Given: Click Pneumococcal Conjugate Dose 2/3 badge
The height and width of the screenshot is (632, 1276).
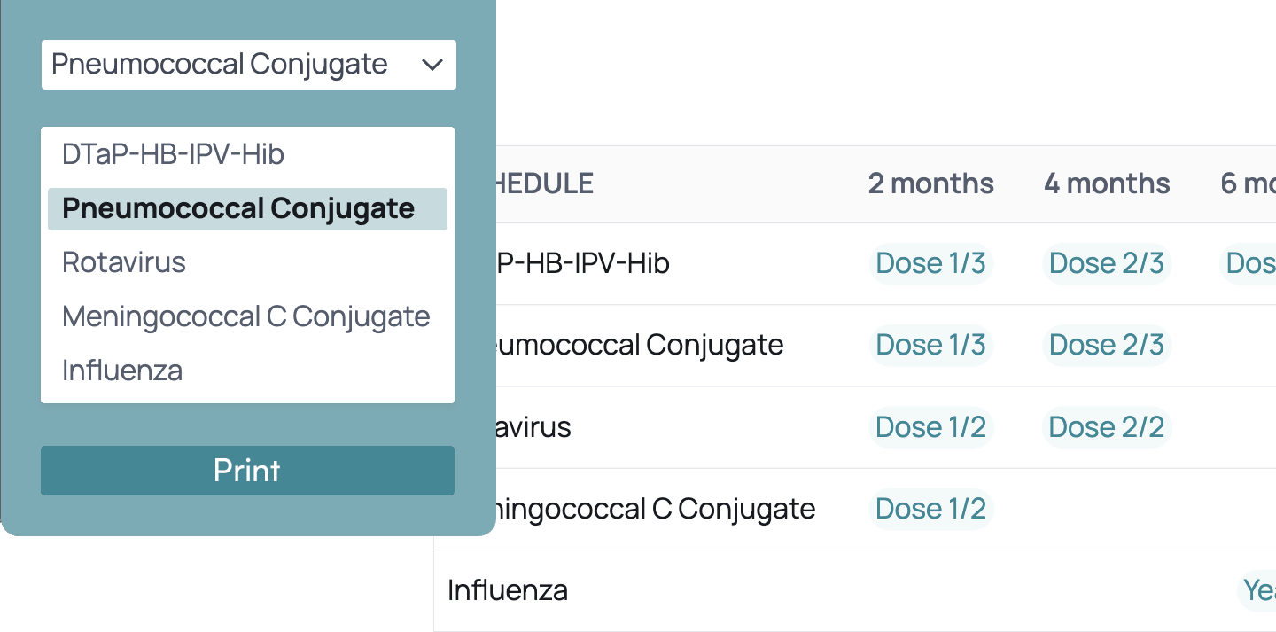Looking at the screenshot, I should (x=1107, y=345).
